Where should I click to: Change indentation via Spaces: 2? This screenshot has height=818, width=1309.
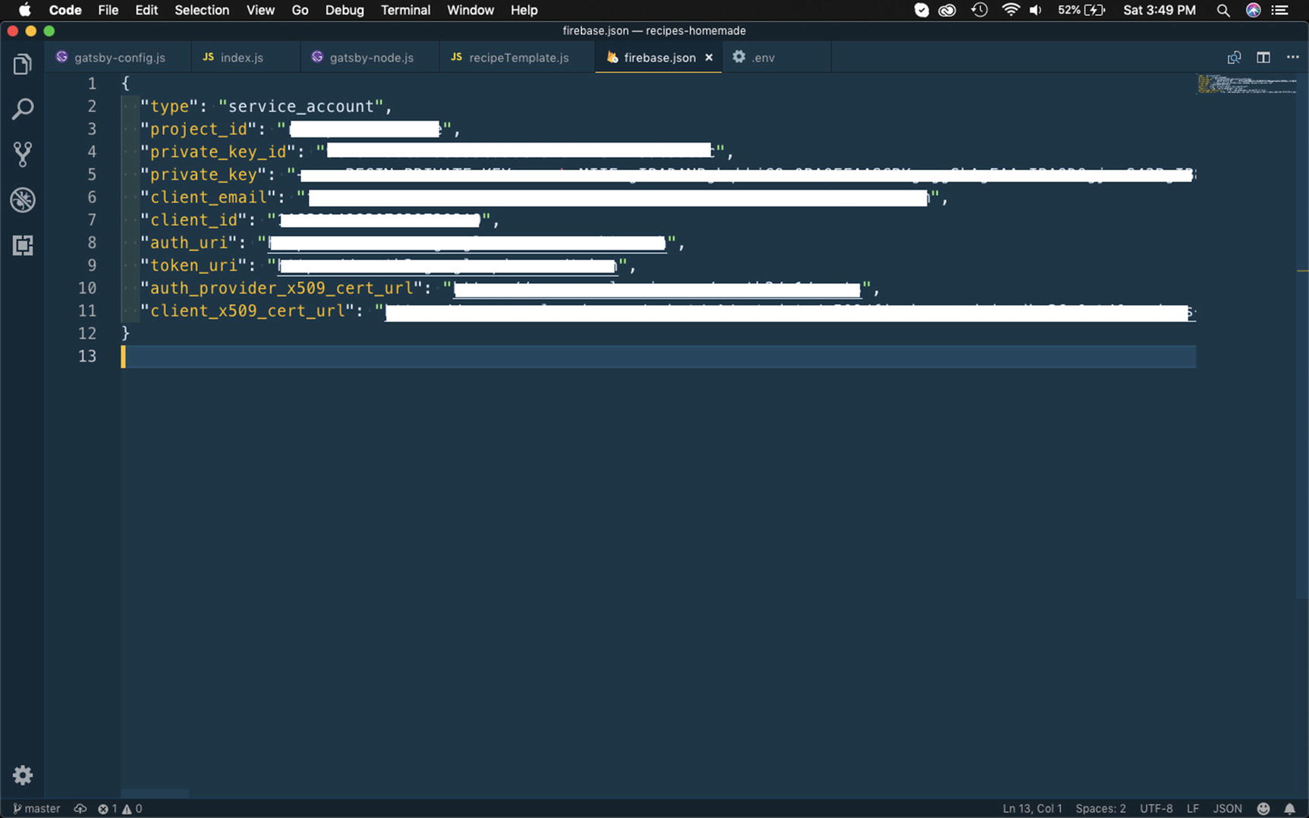(1100, 809)
